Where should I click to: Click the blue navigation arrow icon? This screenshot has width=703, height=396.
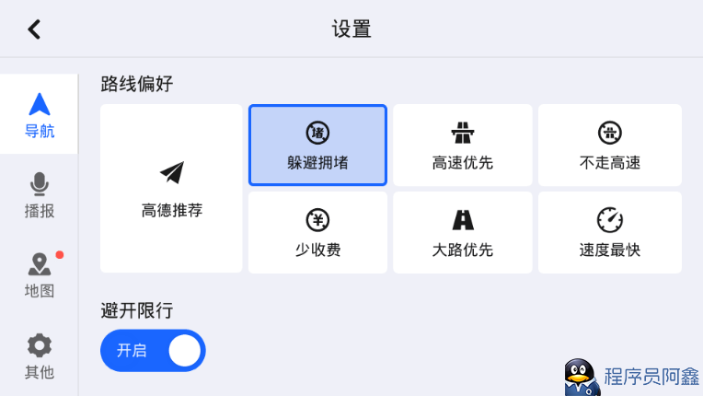(40, 104)
